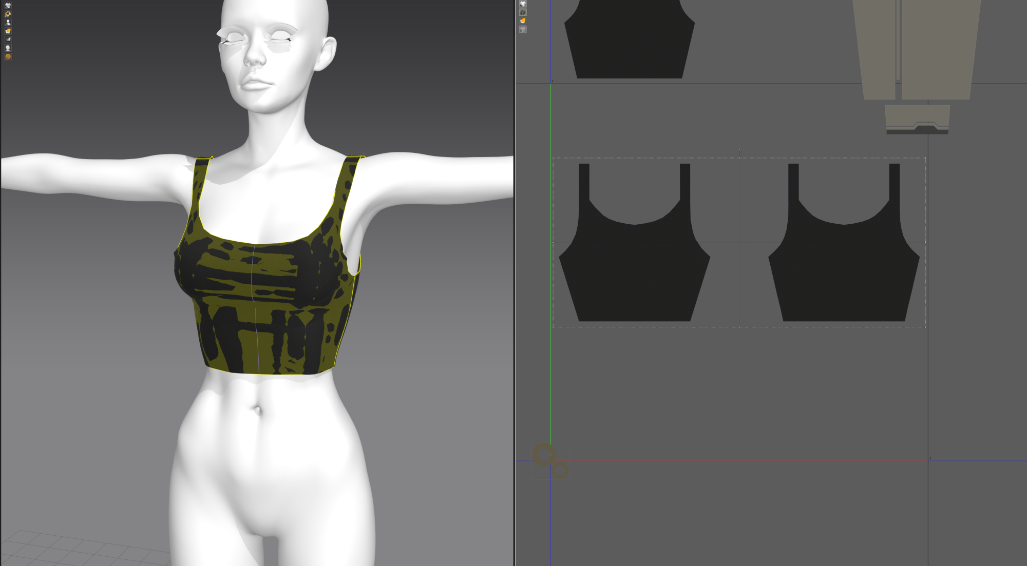Open the avatar render style head icon
1027x566 pixels.
tap(8, 48)
